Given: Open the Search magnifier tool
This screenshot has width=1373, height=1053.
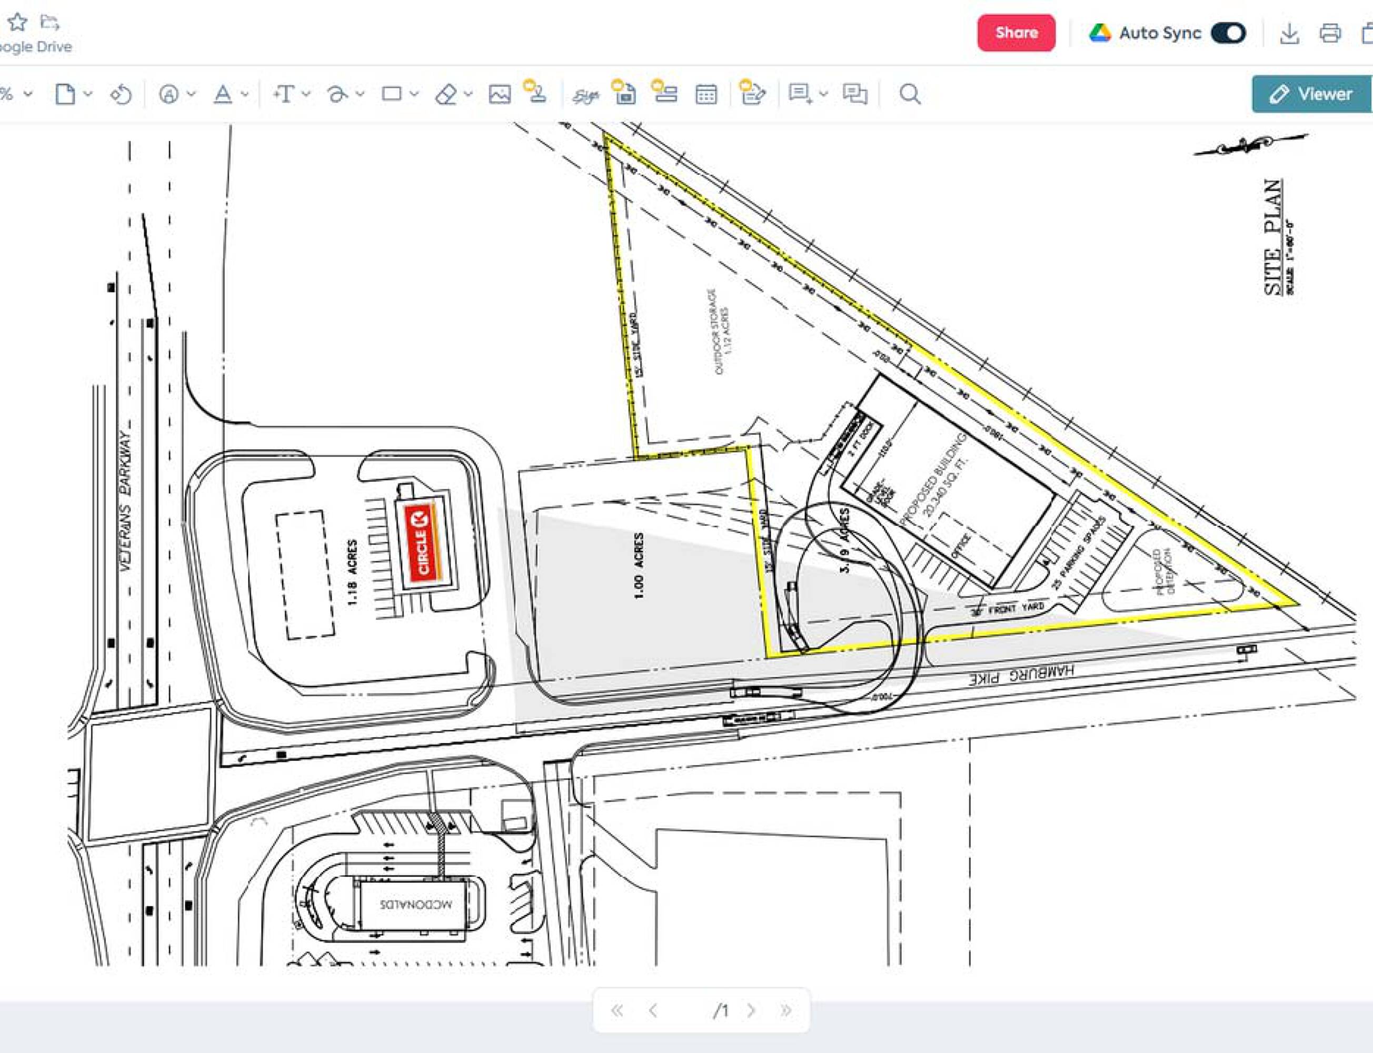Looking at the screenshot, I should tap(910, 95).
